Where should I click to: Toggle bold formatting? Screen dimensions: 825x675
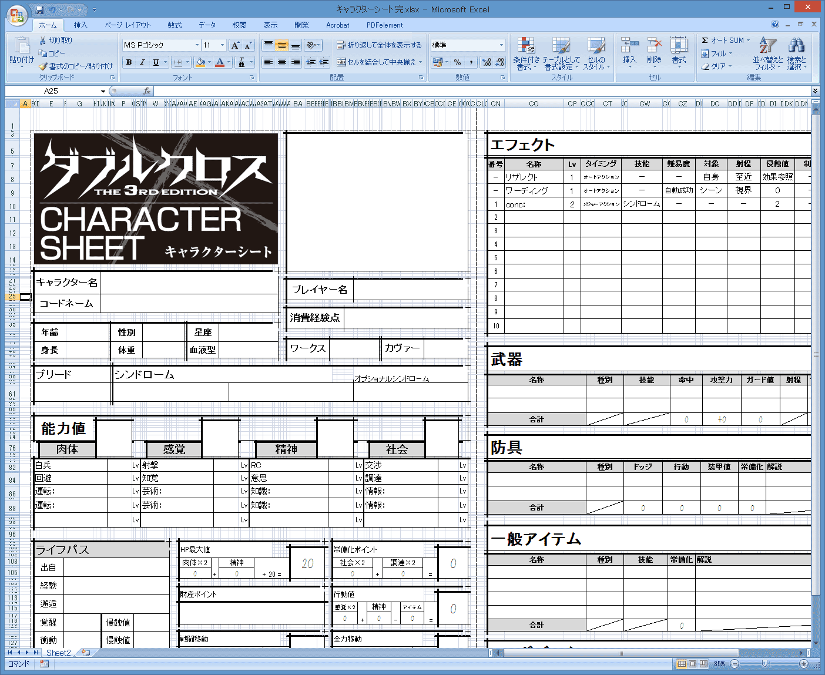129,62
